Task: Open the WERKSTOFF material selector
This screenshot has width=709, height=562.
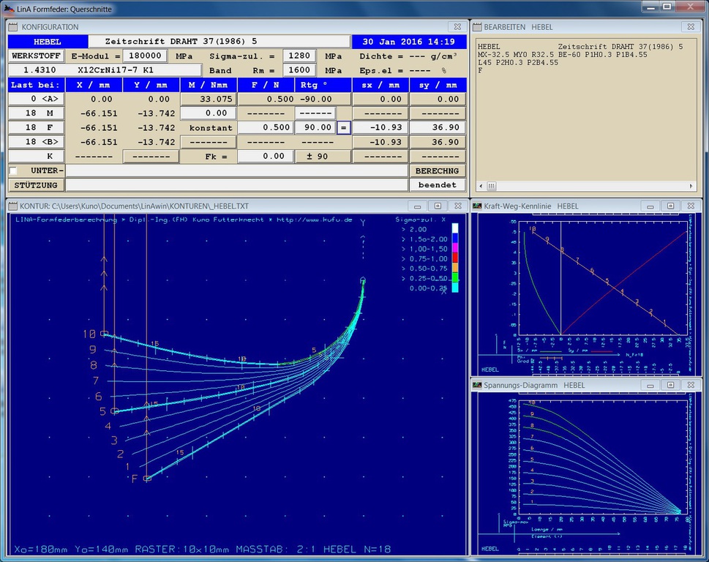Action: click(37, 56)
